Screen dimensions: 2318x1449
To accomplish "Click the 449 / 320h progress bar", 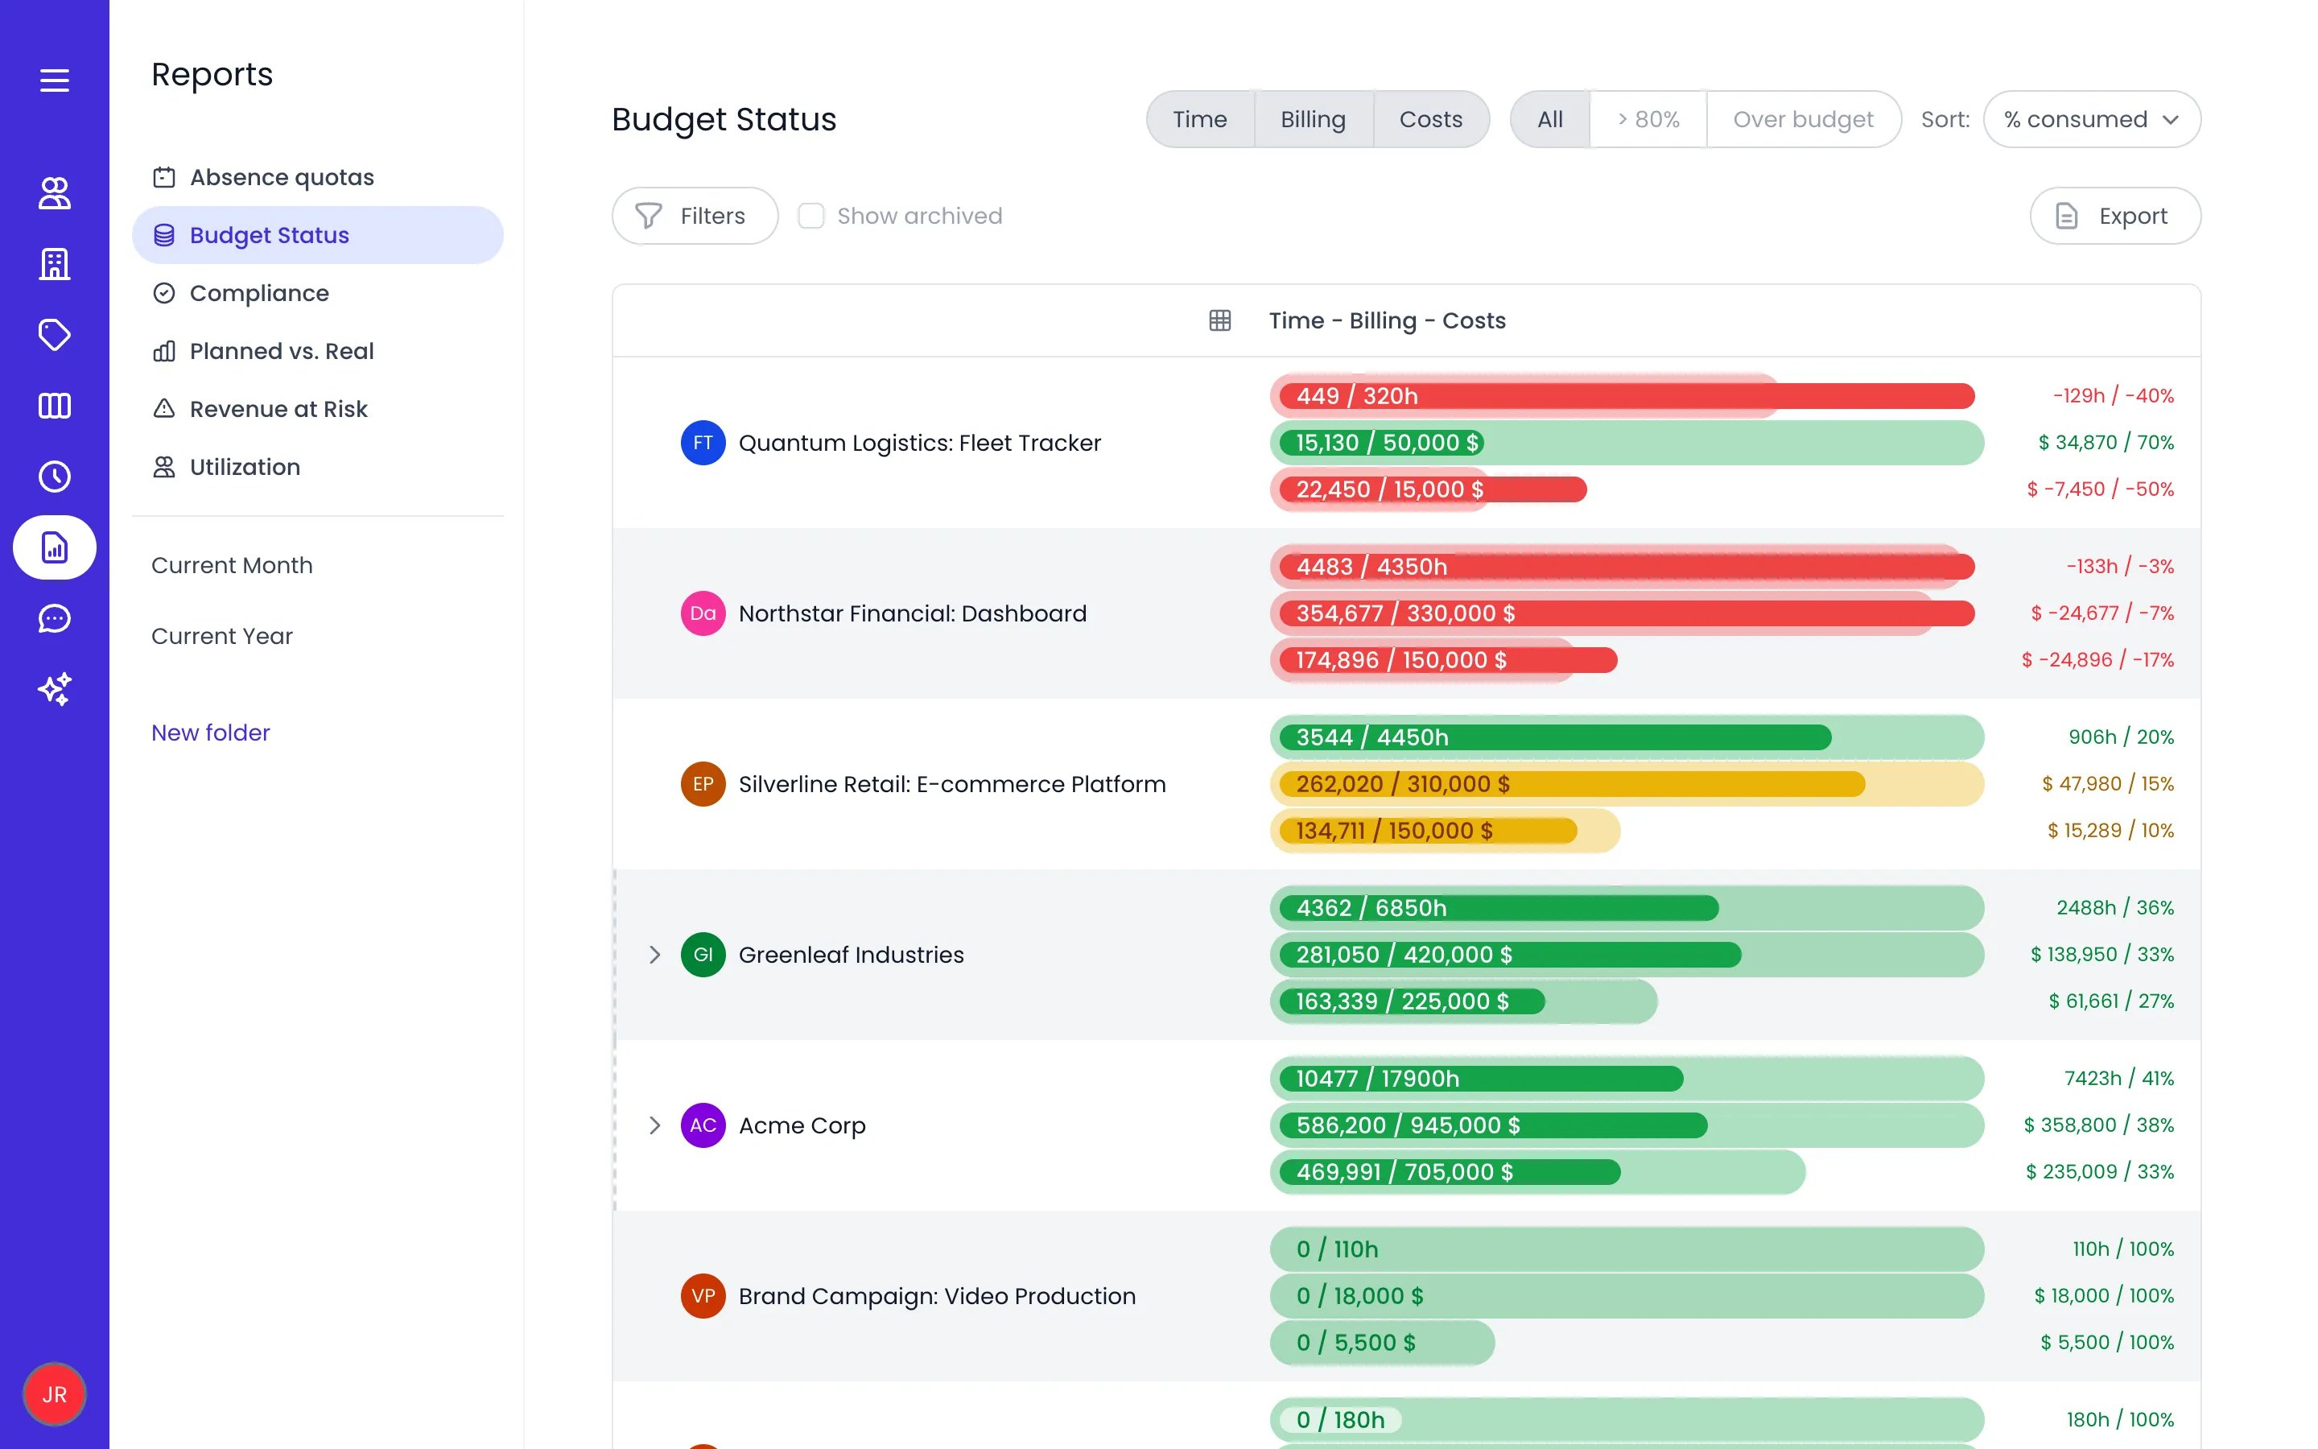I will (1627, 396).
